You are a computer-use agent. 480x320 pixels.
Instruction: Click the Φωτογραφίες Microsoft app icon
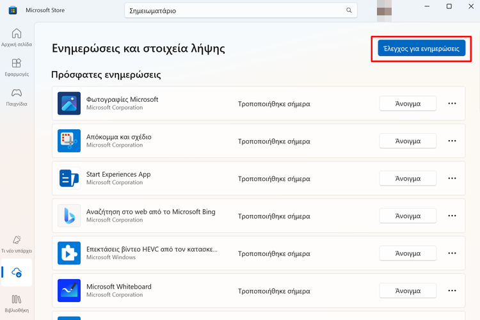69,104
